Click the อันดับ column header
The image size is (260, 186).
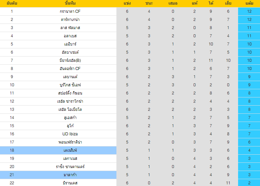[x=12, y=3]
